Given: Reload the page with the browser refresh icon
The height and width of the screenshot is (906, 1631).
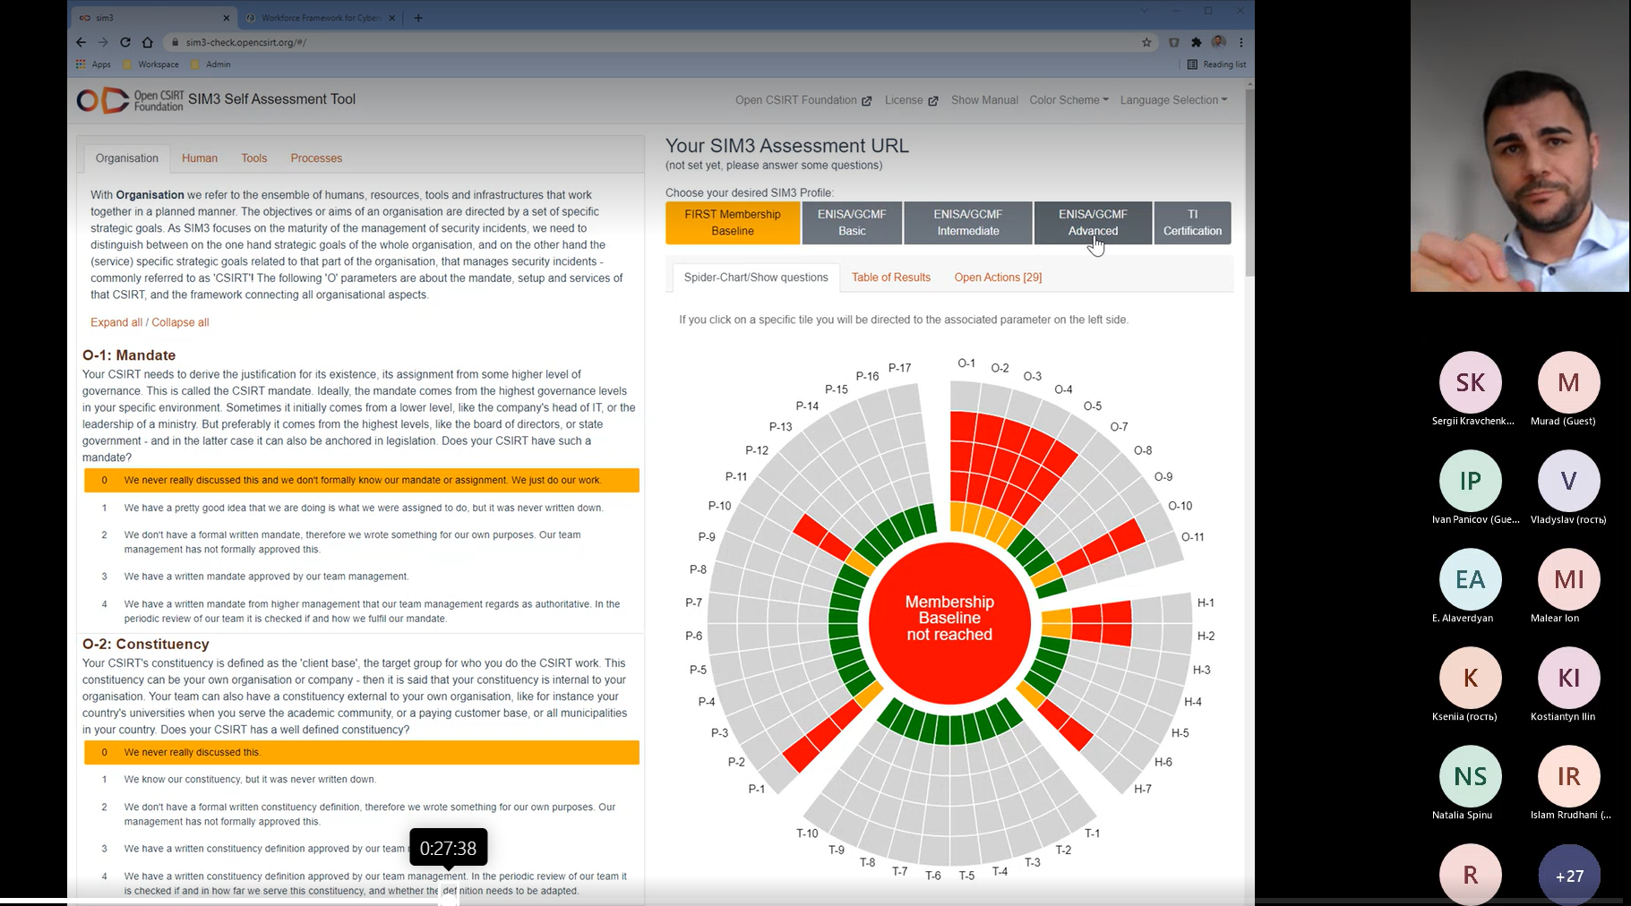Looking at the screenshot, I should click(x=125, y=42).
